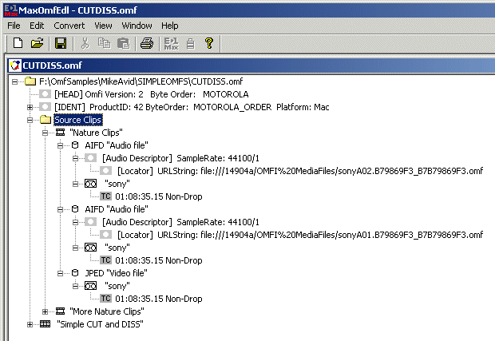This screenshot has width=495, height=341.
Task: Expand the "More Nature Clips" node
Action: pos(46,311)
